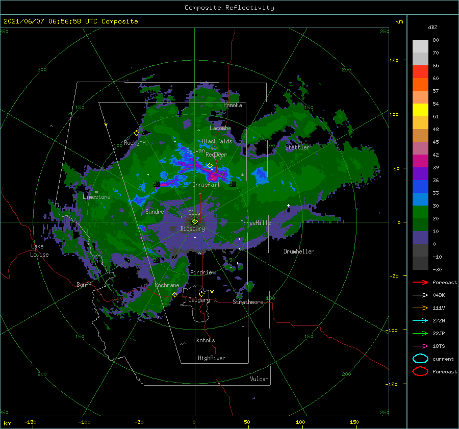Click the yellow diamond marker above Calgary

[201, 294]
